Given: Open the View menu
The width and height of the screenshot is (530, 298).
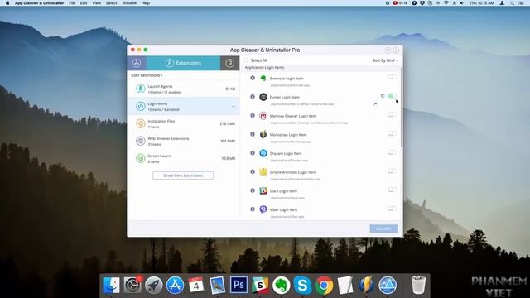Looking at the screenshot, I should [x=96, y=3].
